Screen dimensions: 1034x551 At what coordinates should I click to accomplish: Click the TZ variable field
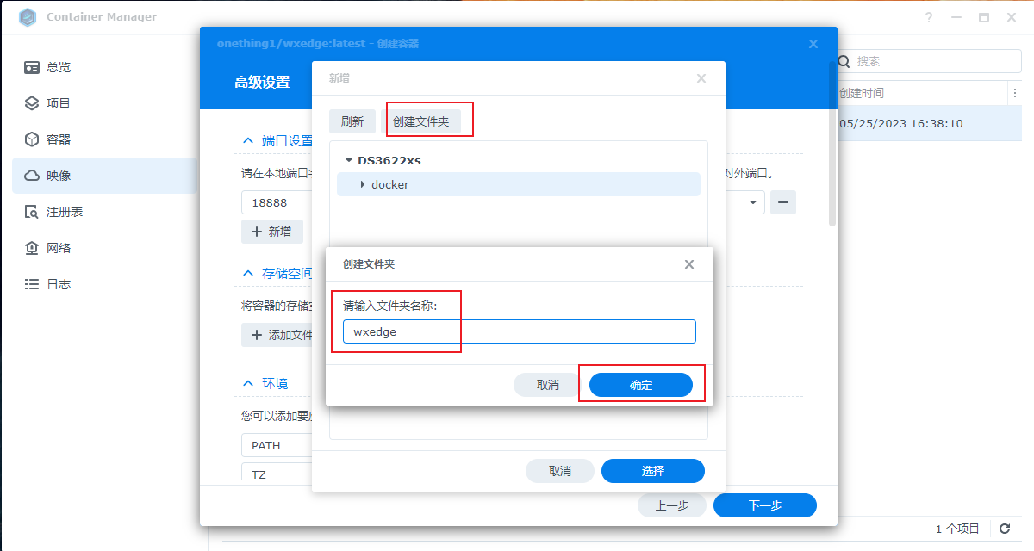[x=277, y=474]
